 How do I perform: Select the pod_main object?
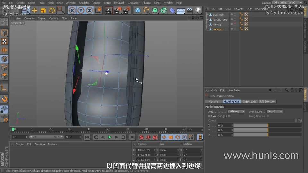point(218,15)
